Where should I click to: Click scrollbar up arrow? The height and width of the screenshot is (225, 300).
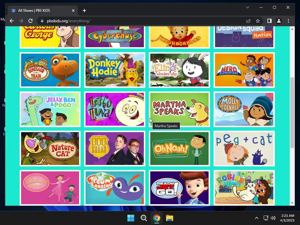(292, 29)
